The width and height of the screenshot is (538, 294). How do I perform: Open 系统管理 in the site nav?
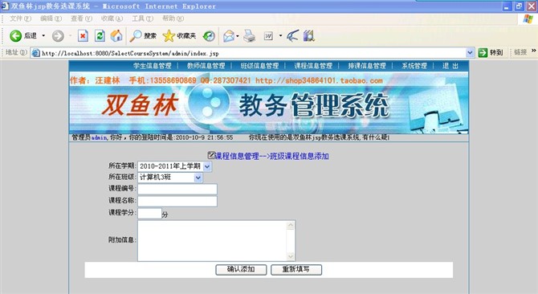point(414,66)
